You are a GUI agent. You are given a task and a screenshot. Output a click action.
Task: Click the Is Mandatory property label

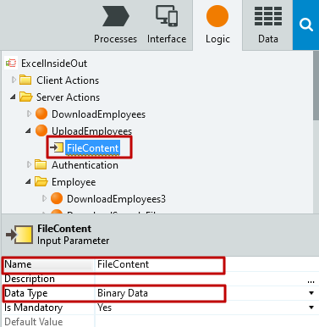(33, 308)
